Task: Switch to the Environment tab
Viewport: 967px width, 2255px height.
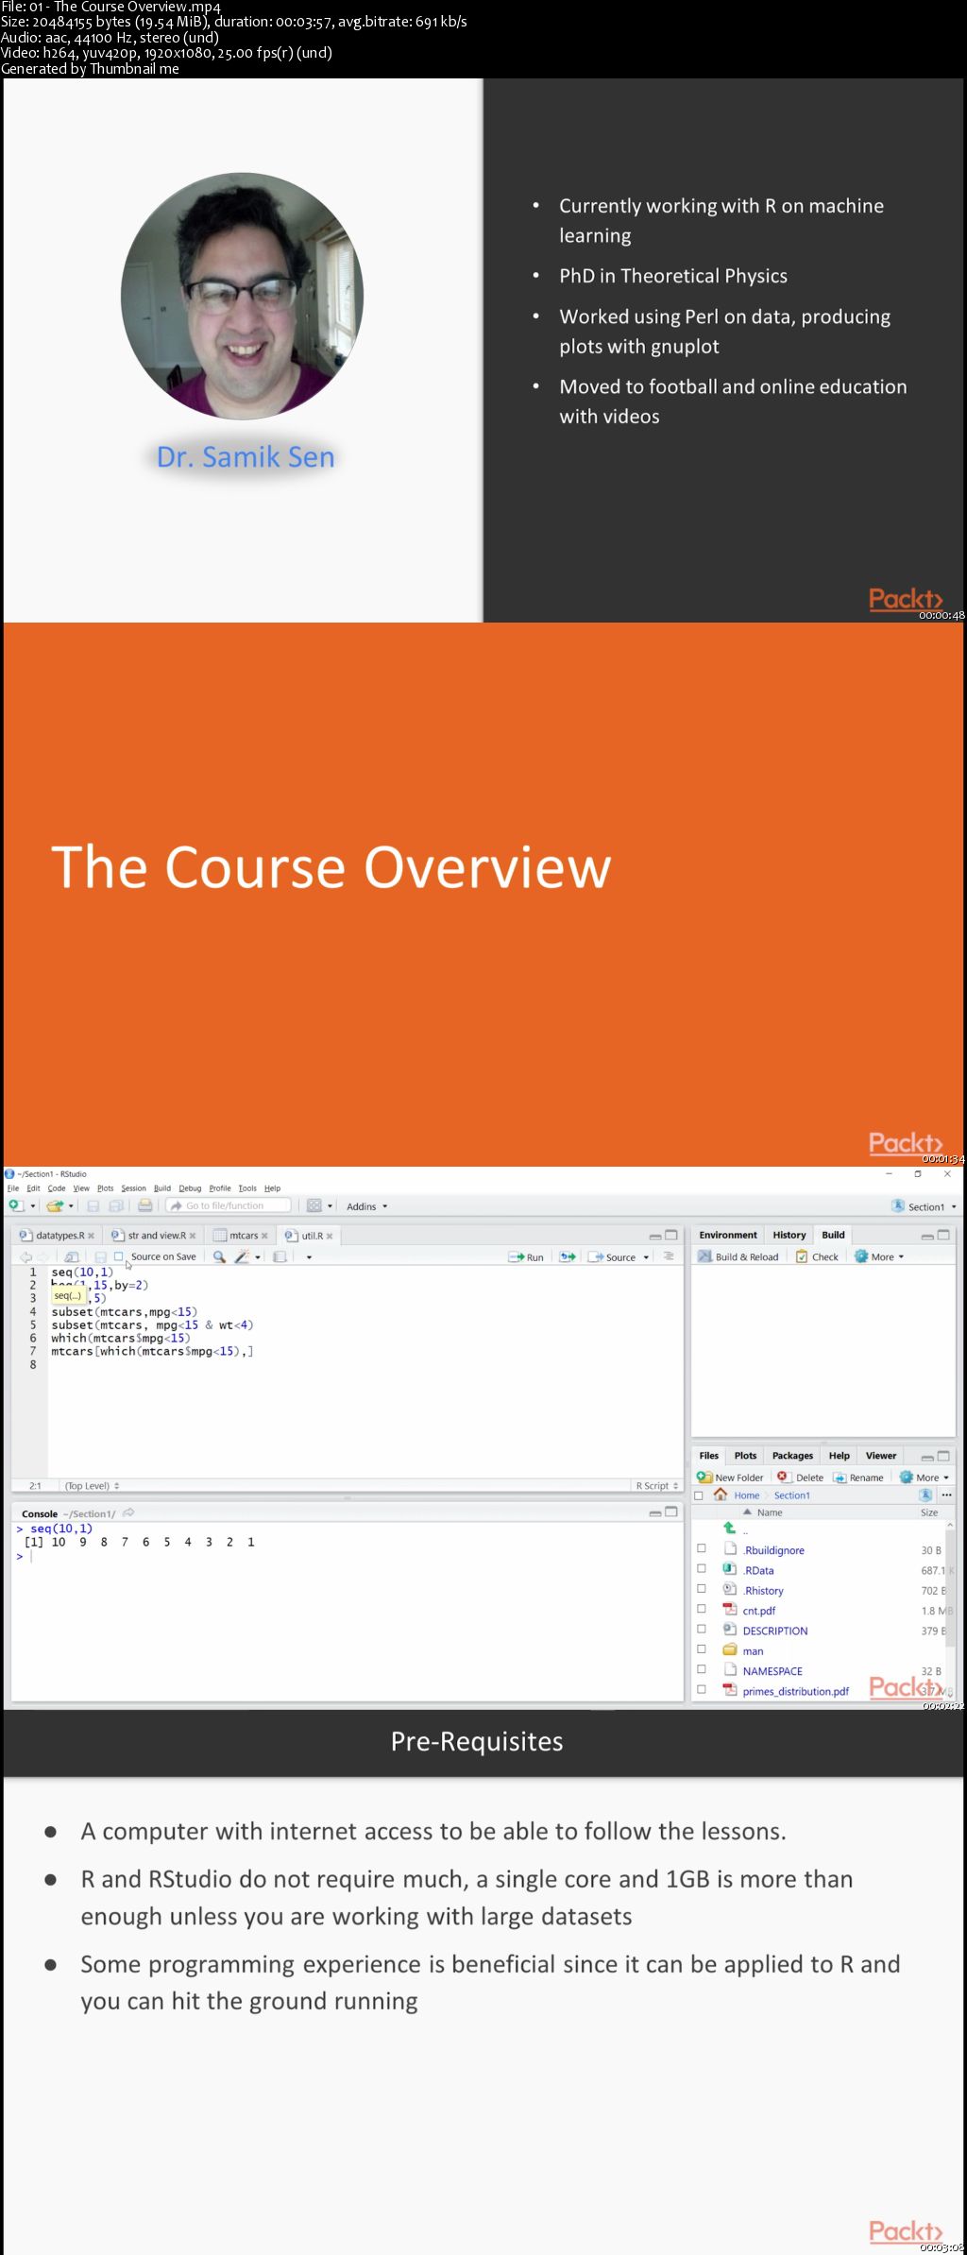Action: point(728,1235)
